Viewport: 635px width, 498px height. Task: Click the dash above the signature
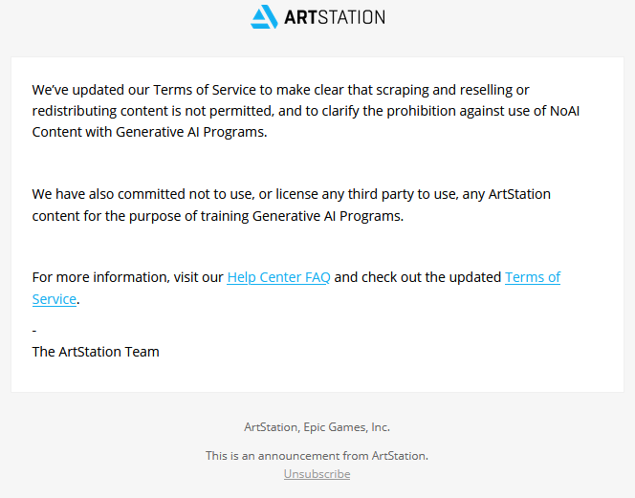34,331
